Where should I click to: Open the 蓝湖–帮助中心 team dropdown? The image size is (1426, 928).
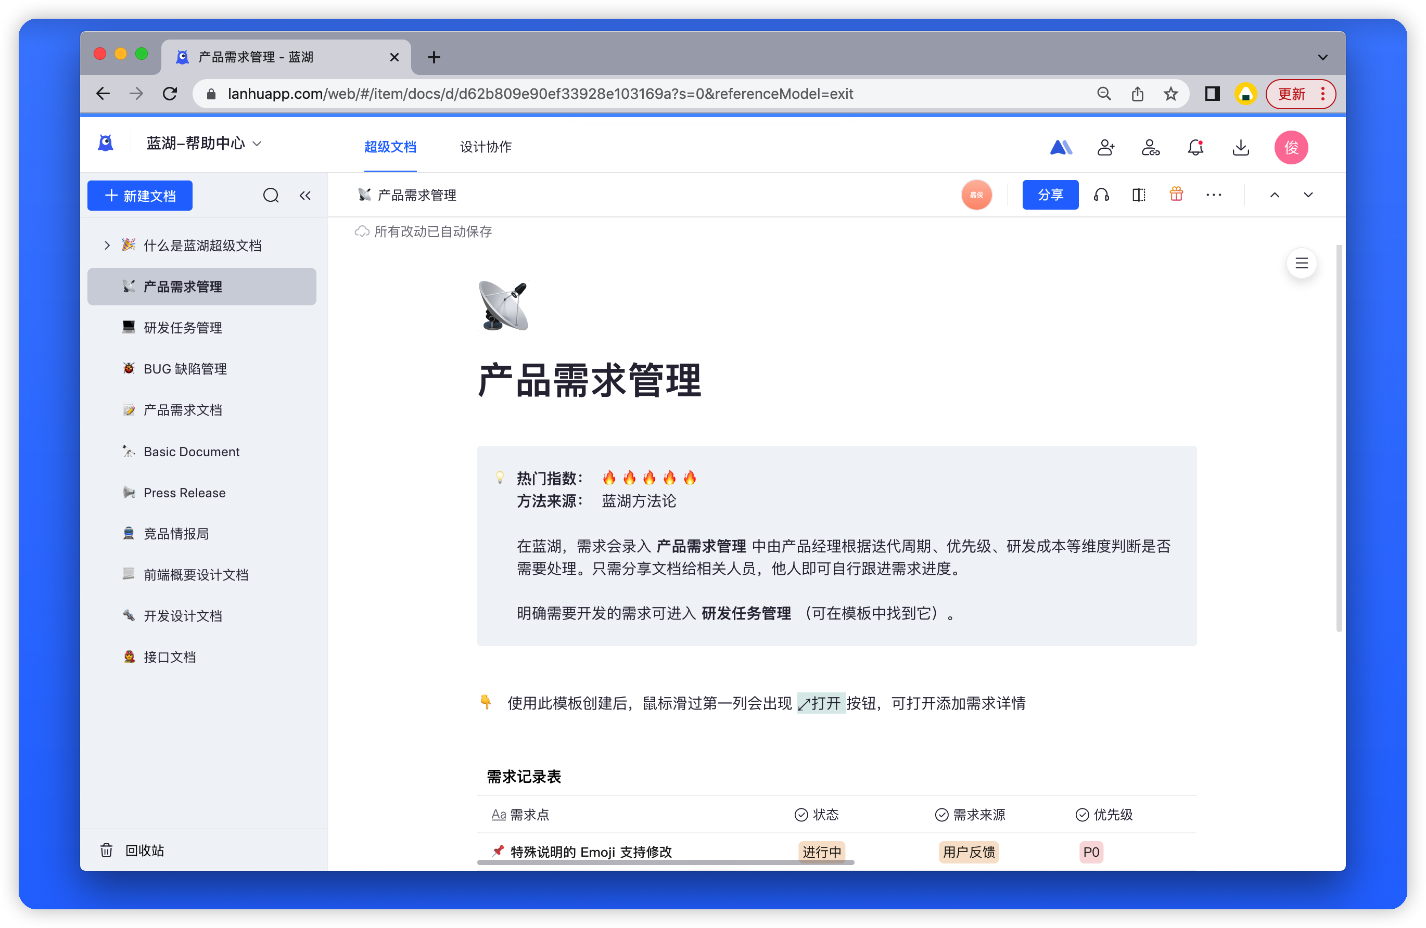tap(203, 144)
